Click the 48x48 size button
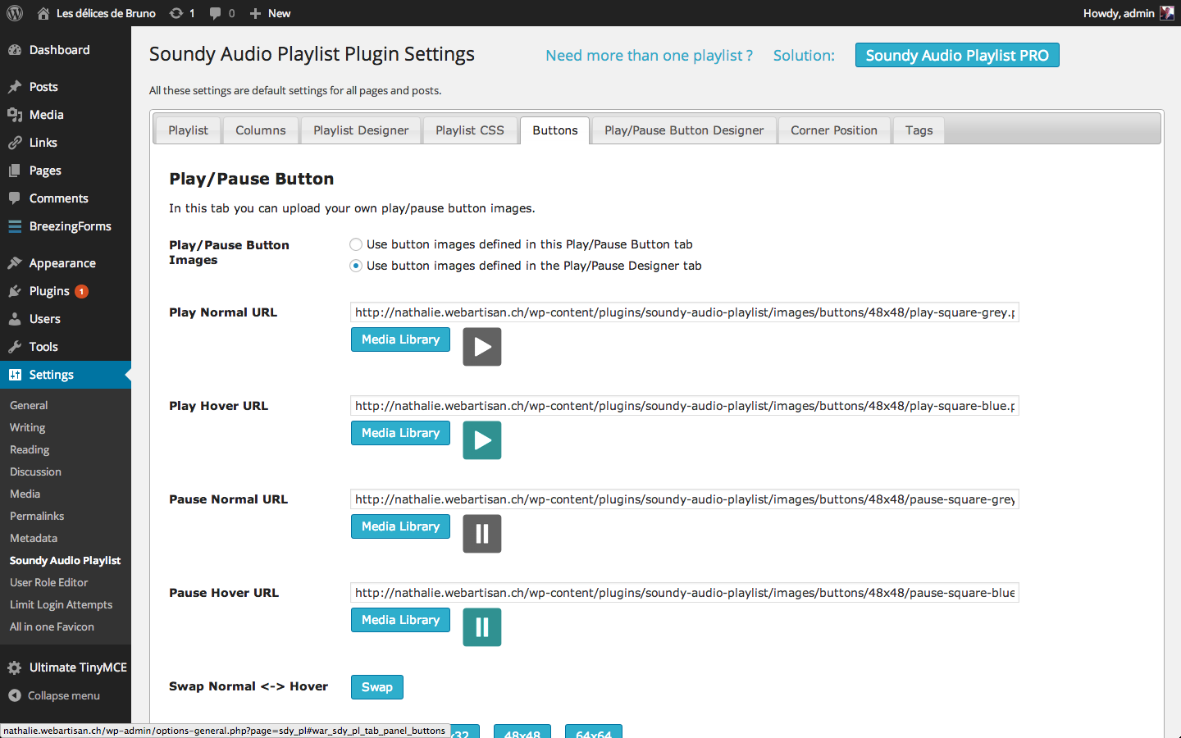 point(522,732)
